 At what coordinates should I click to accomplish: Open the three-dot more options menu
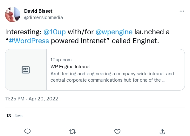click(x=182, y=11)
